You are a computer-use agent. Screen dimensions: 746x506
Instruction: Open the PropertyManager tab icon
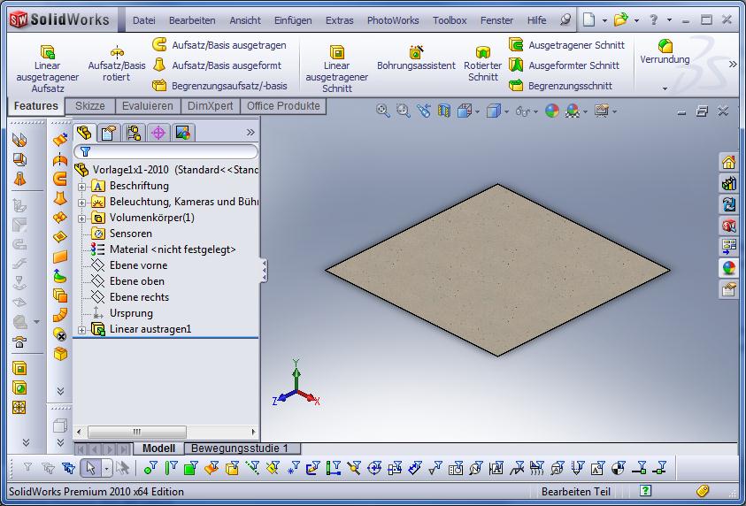pos(108,133)
